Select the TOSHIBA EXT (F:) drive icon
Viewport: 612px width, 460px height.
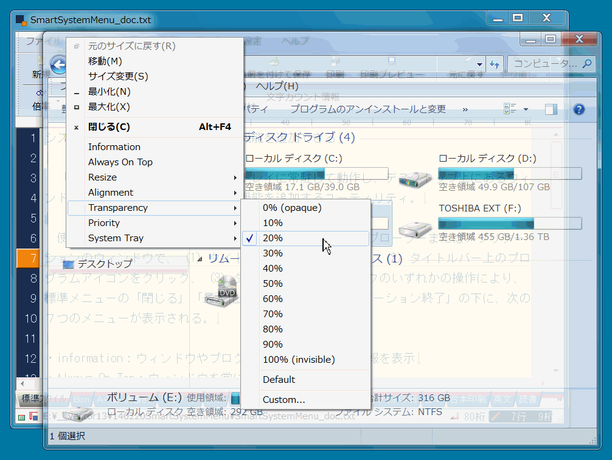[414, 229]
